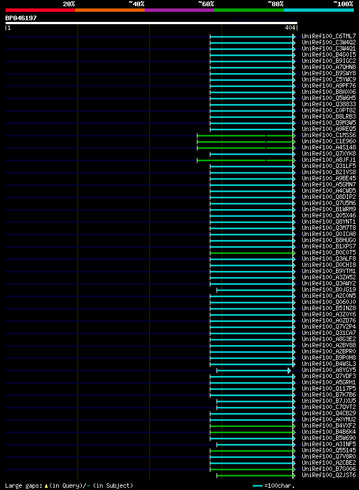Open hit UniRef100_C5YWC9
The height and width of the screenshot is (490, 359).
(329, 79)
